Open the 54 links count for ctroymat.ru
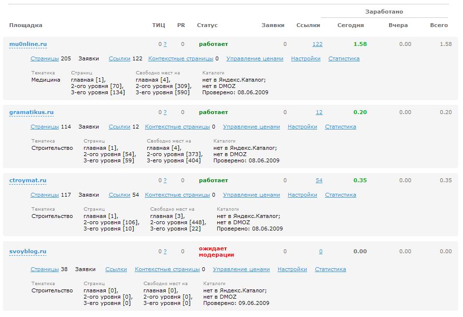Screen dimensions: 463x317 pos(319,180)
